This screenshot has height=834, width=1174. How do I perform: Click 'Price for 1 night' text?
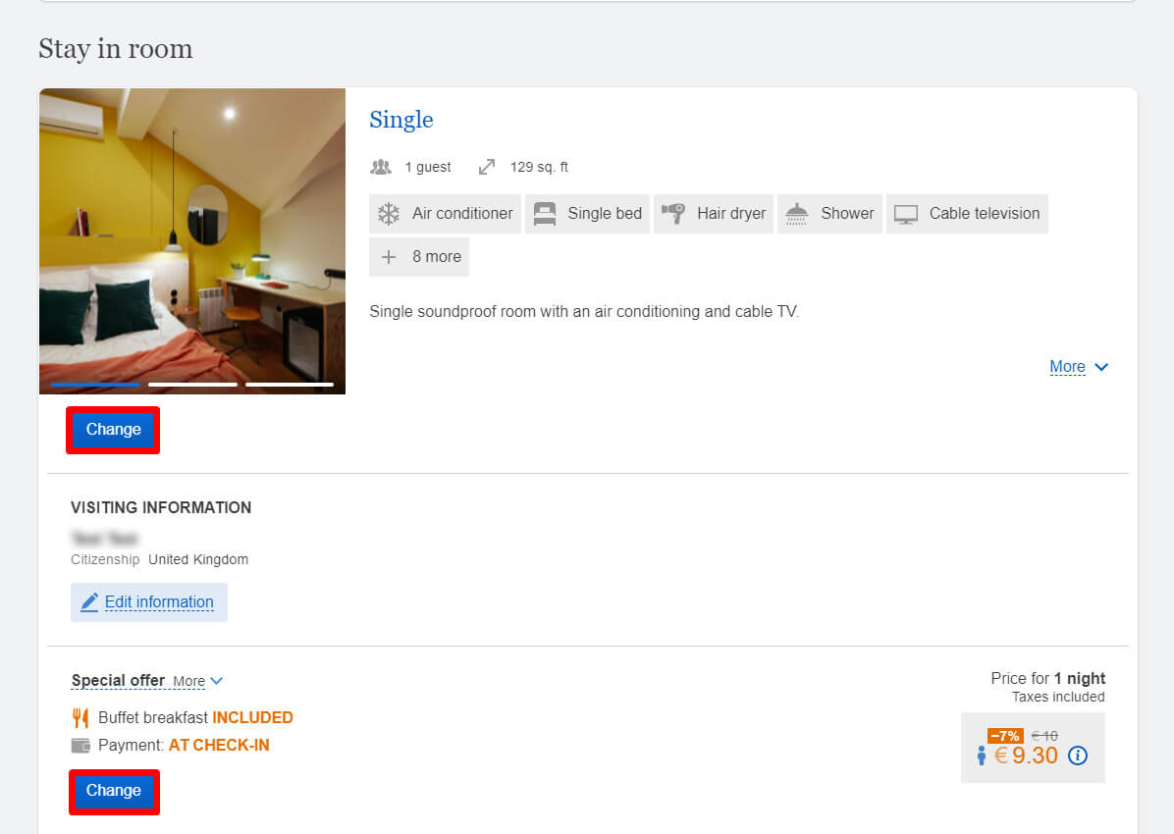[x=1047, y=678]
